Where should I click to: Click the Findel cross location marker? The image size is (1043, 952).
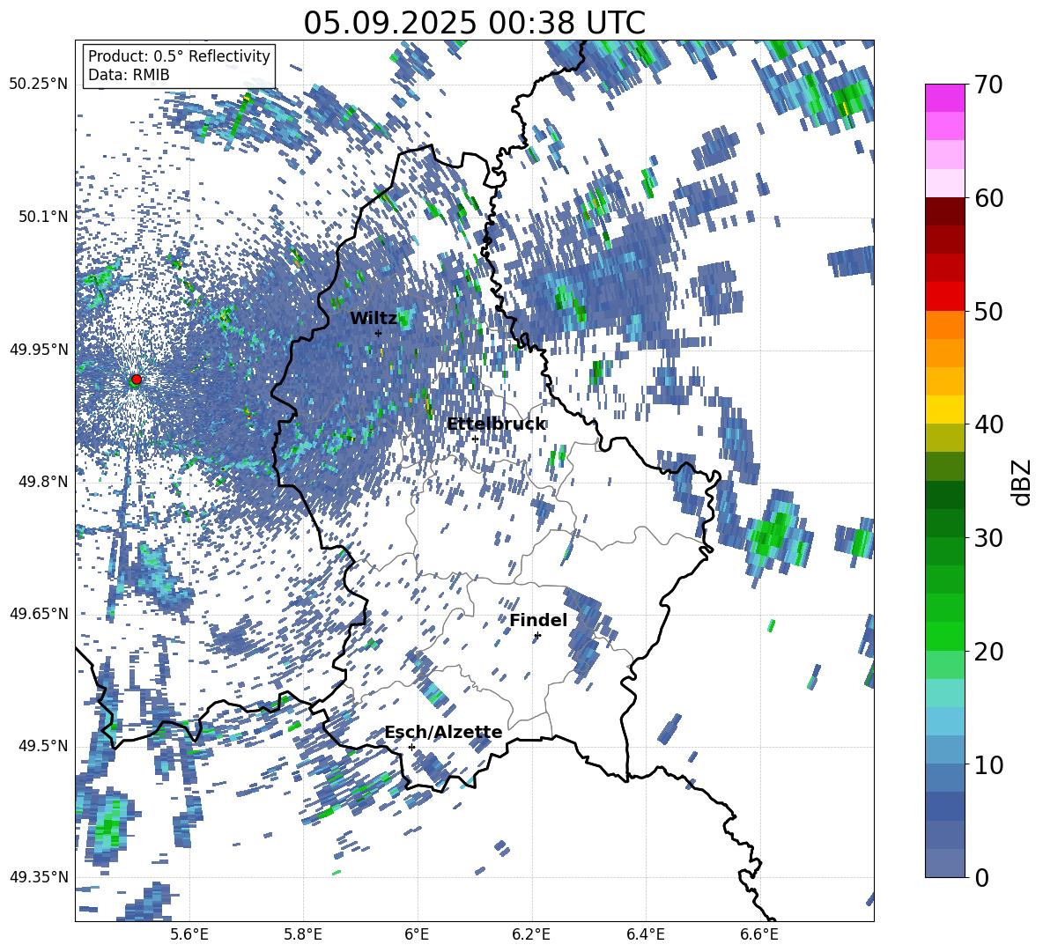[x=537, y=636]
